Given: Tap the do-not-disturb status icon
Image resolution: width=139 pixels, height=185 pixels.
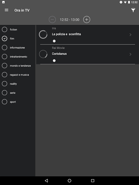Looking at the screenshot, I should coord(121,2).
